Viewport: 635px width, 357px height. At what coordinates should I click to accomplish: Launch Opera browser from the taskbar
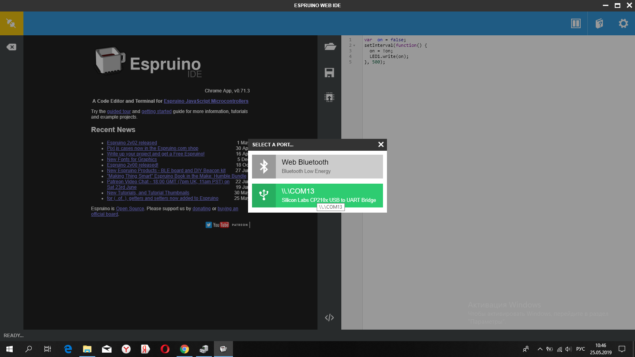coord(165,349)
